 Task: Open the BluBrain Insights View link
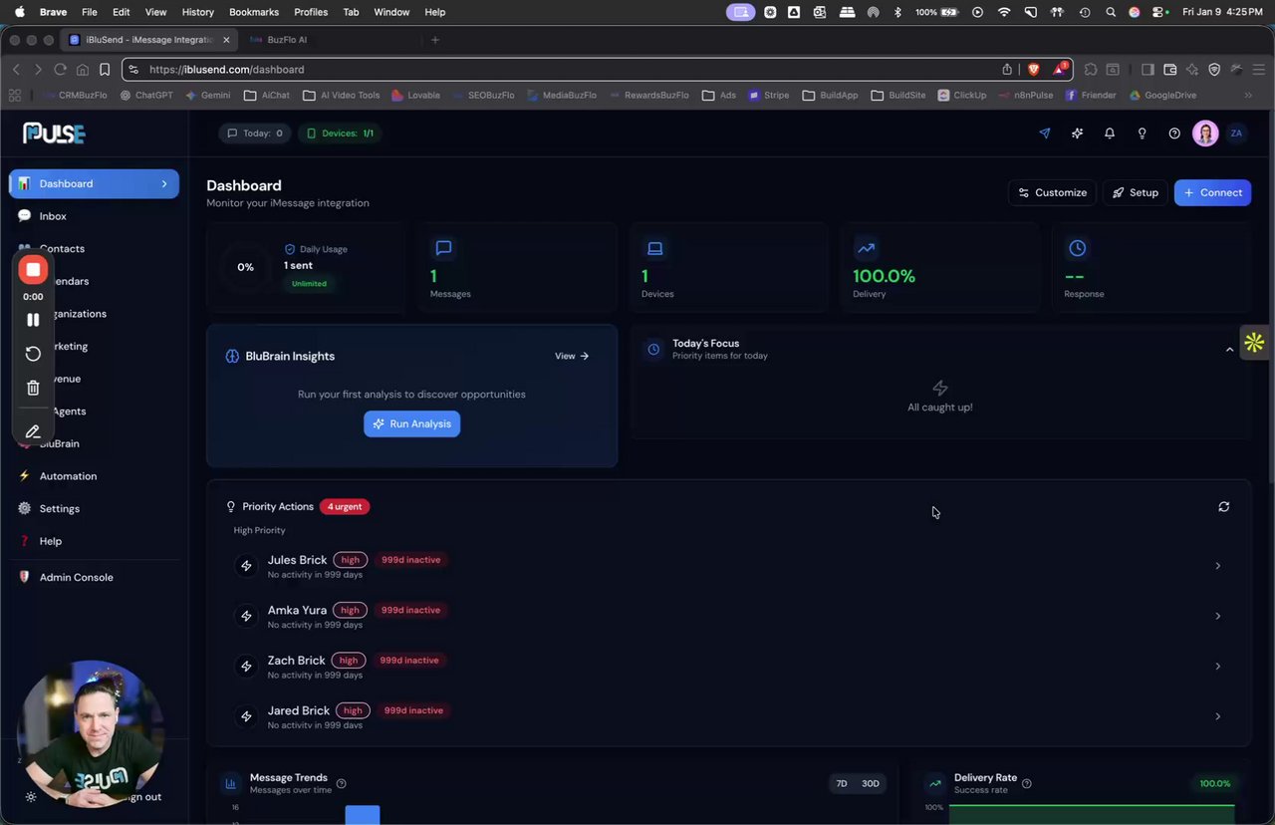tap(572, 356)
